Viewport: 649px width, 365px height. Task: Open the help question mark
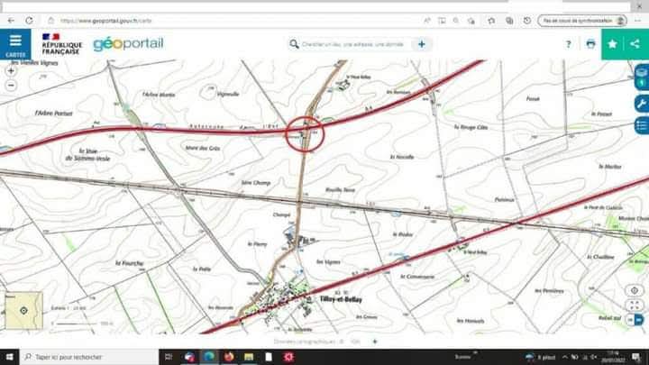(x=568, y=44)
